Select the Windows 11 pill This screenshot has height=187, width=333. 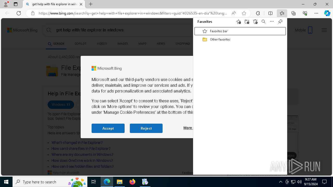pos(61,105)
